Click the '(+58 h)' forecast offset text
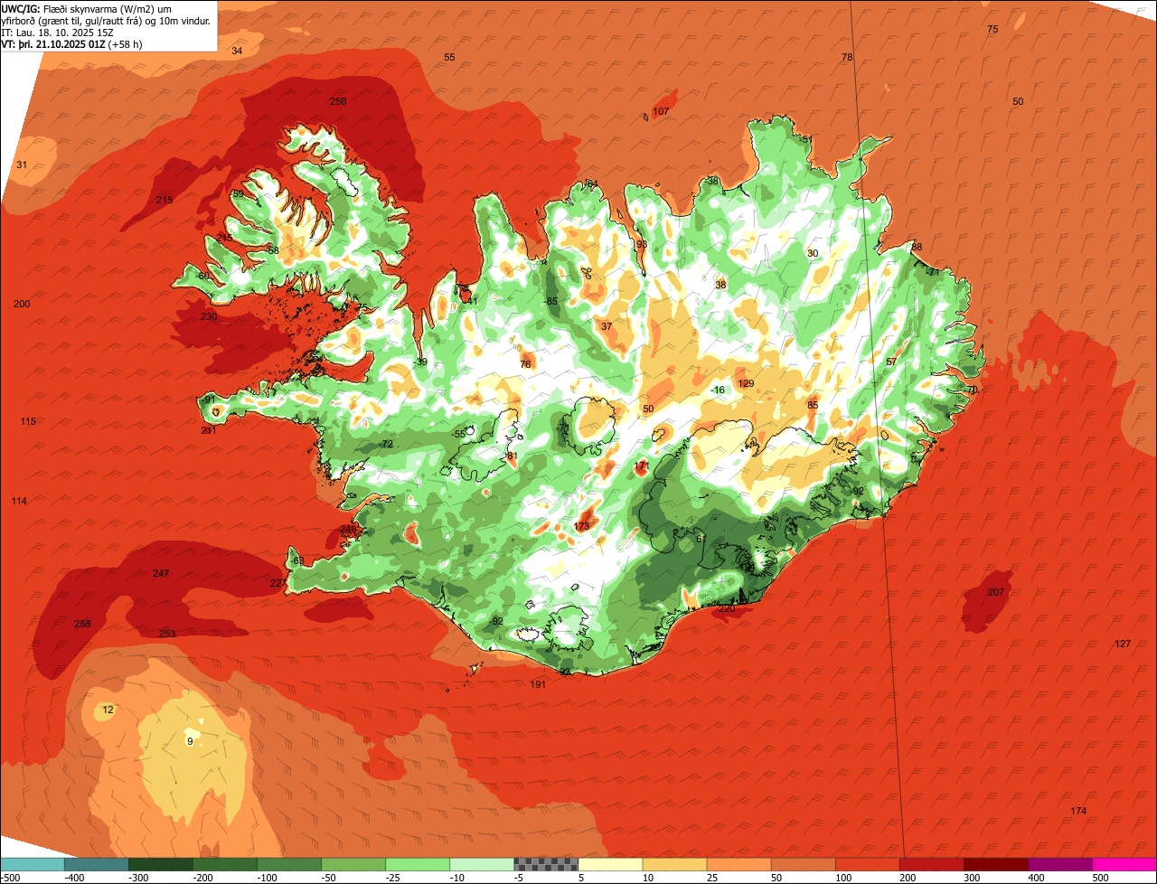 [x=124, y=44]
